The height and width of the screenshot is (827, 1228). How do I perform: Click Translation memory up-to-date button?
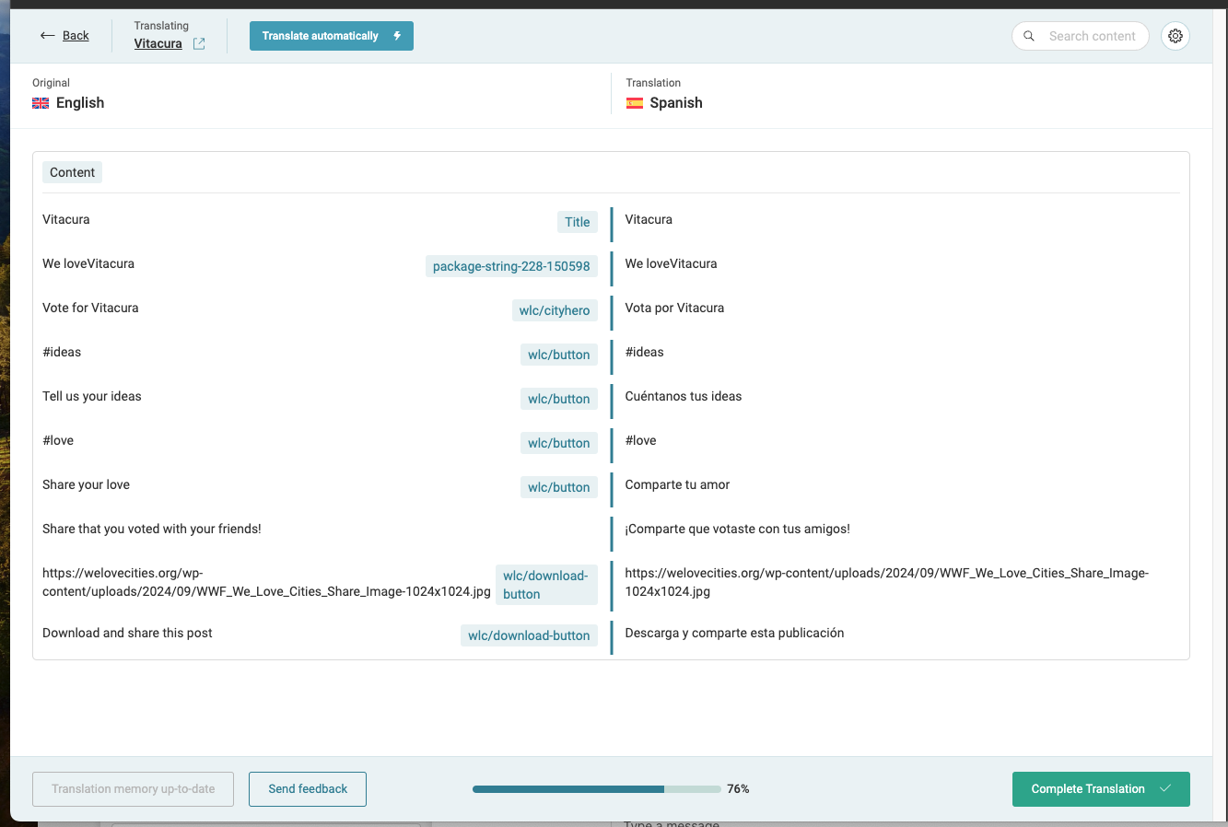(133, 789)
